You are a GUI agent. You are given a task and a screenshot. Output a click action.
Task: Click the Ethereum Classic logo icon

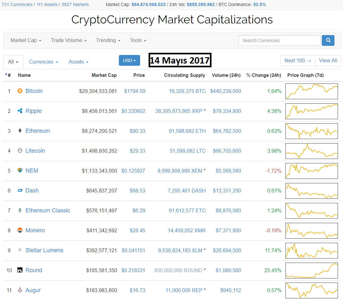tap(20, 210)
